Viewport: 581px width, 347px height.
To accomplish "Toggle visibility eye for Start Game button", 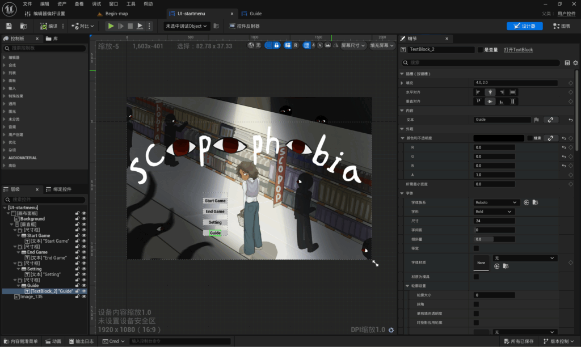I will tap(84, 235).
